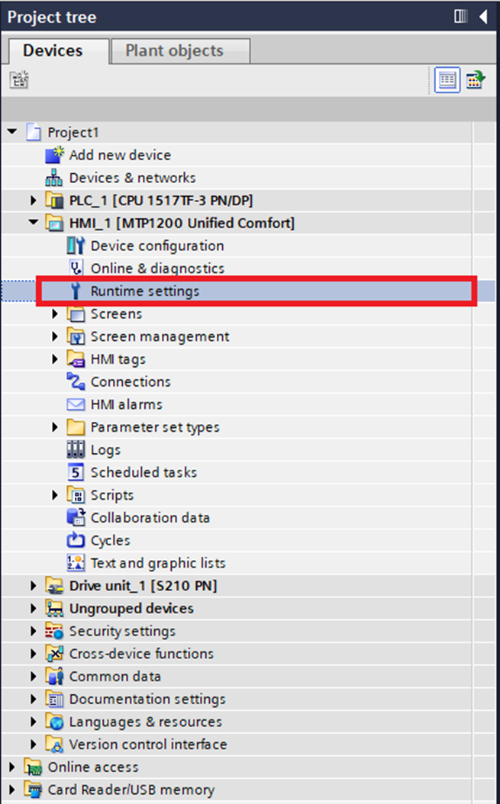500x804 pixels.
Task: Click the Device configuration icon
Action: (x=76, y=246)
